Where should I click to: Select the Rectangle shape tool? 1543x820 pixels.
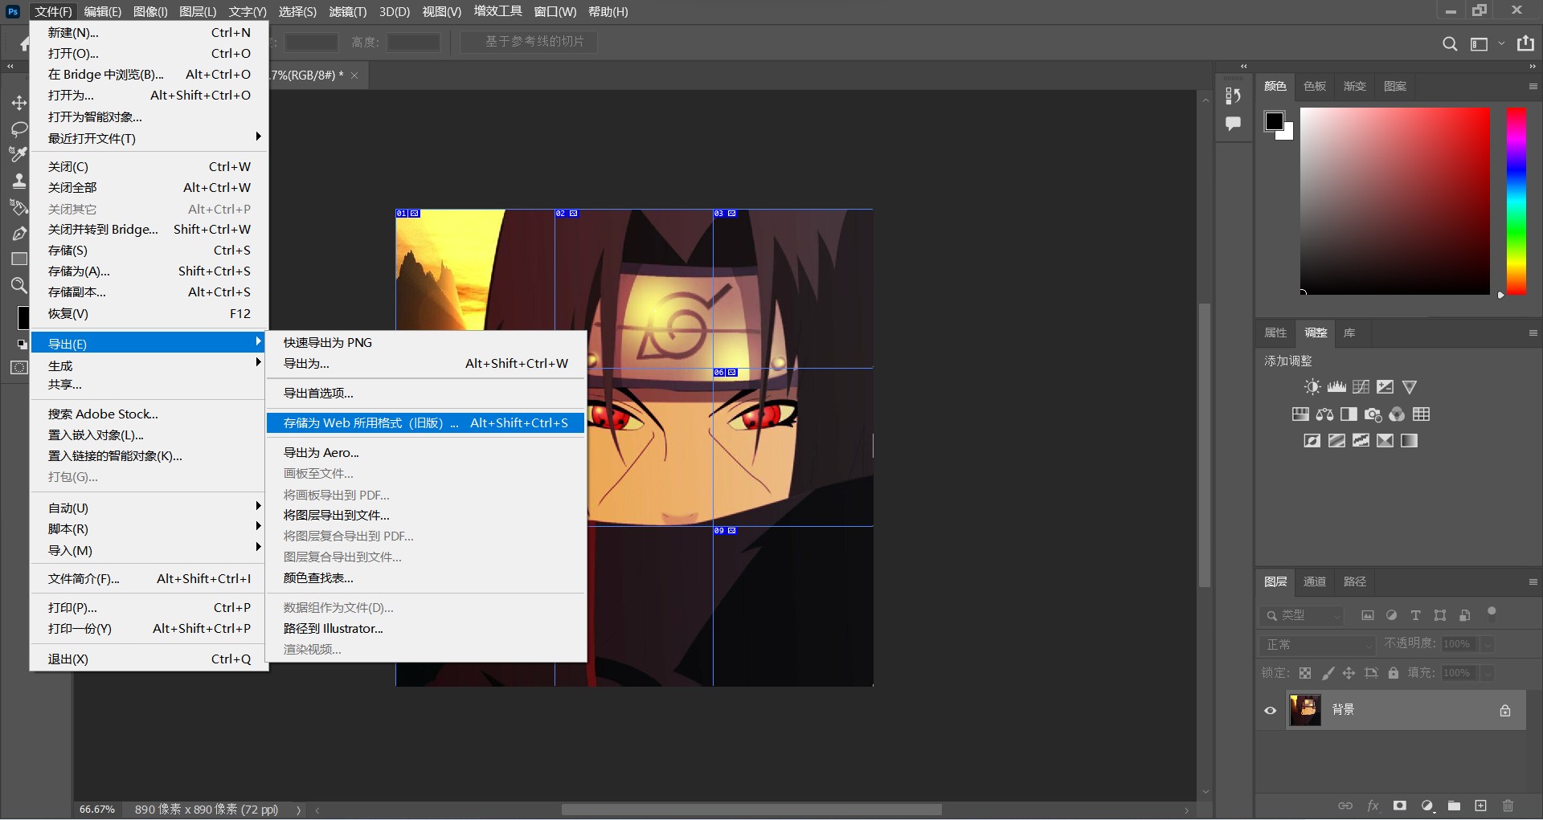pyautogui.click(x=19, y=259)
